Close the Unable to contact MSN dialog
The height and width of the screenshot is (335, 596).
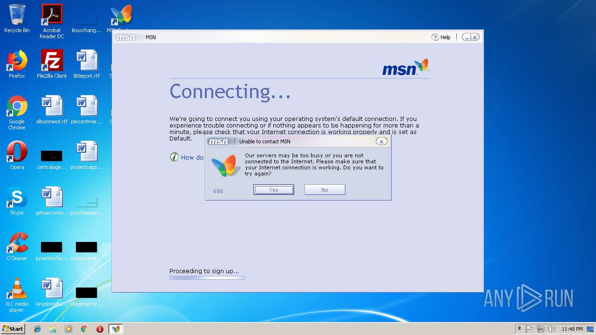tap(381, 141)
